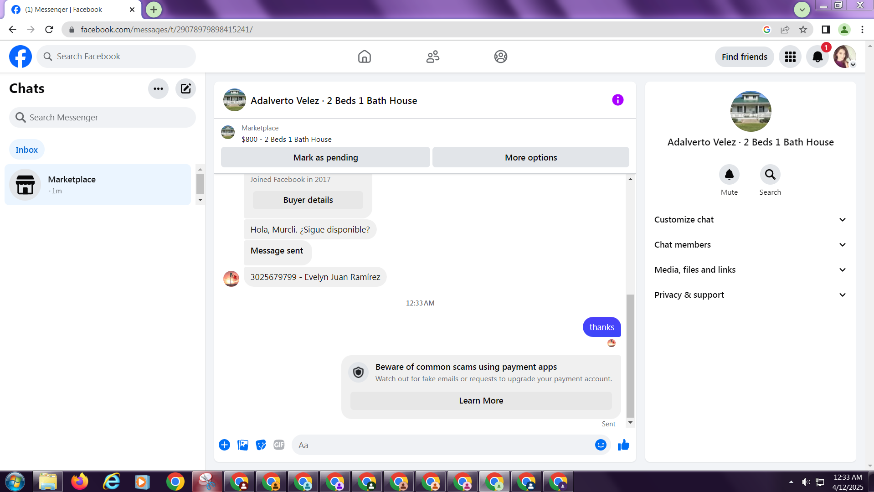Open the emoji picker
The width and height of the screenshot is (874, 492).
pos(601,445)
